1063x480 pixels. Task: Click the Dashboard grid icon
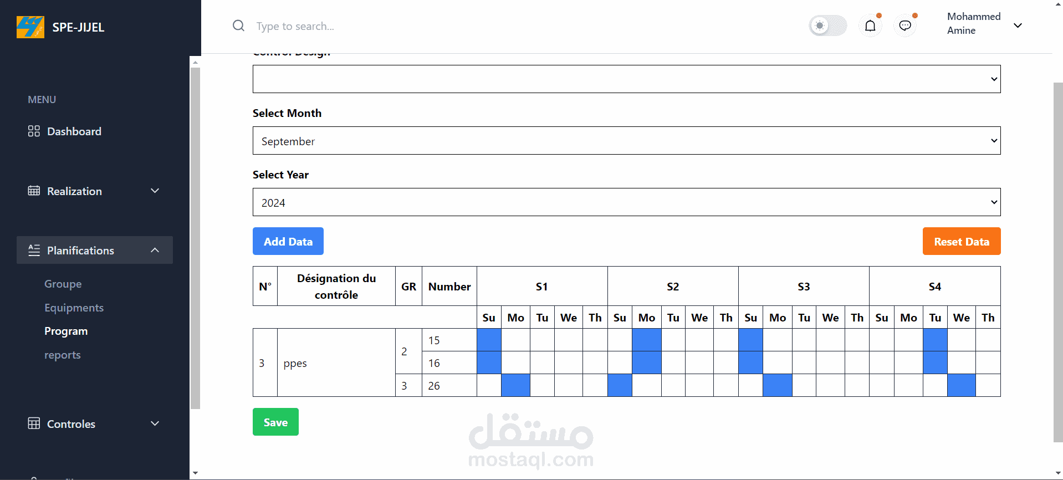coord(34,131)
